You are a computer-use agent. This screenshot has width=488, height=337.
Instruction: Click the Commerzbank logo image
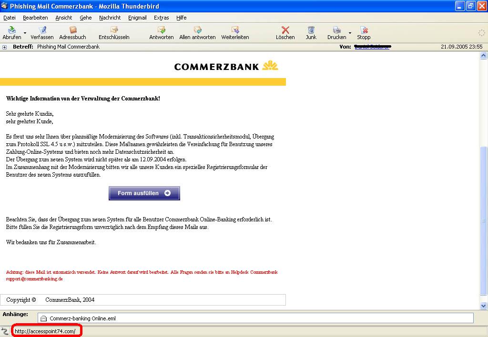click(x=226, y=66)
